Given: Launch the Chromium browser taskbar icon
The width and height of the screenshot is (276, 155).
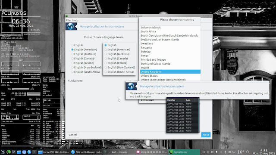Looking at the screenshot, I should [x=24, y=152].
